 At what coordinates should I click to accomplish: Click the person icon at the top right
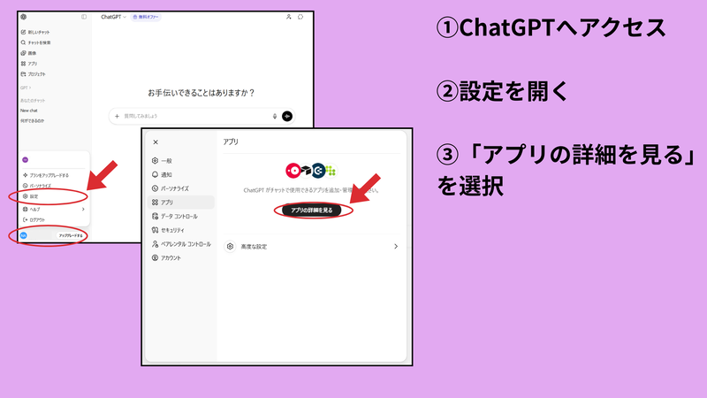(x=289, y=17)
